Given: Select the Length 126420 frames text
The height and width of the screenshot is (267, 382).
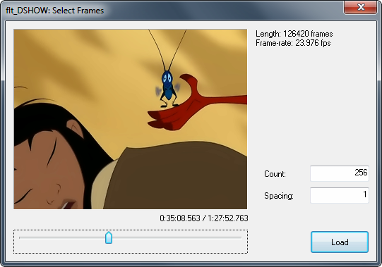Looking at the screenshot, I should click(294, 34).
